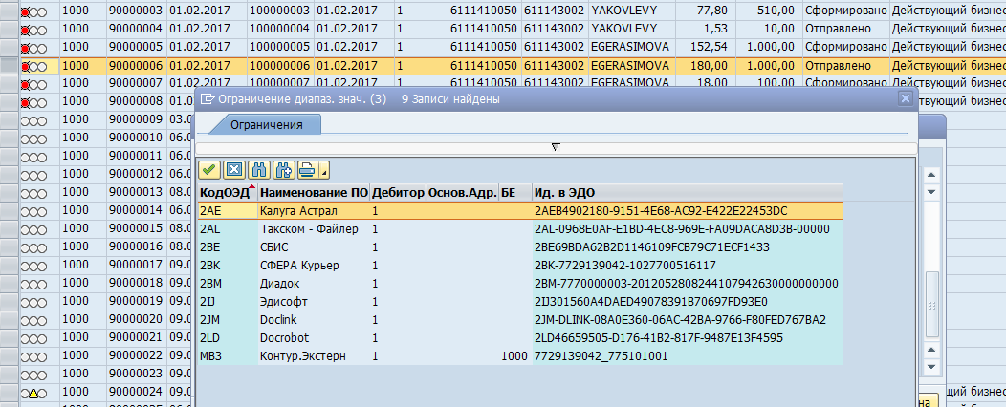
Task: Confirm selection with the green checkmark icon
Action: pos(208,170)
